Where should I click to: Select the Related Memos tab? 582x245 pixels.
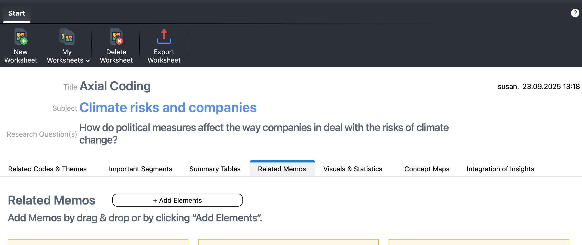pyautogui.click(x=282, y=169)
